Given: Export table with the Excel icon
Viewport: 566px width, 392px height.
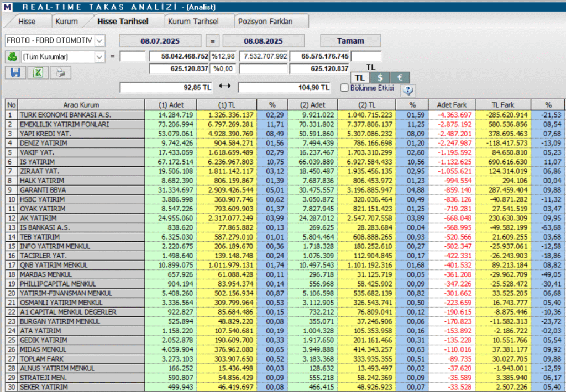Looking at the screenshot, I should (x=38, y=72).
